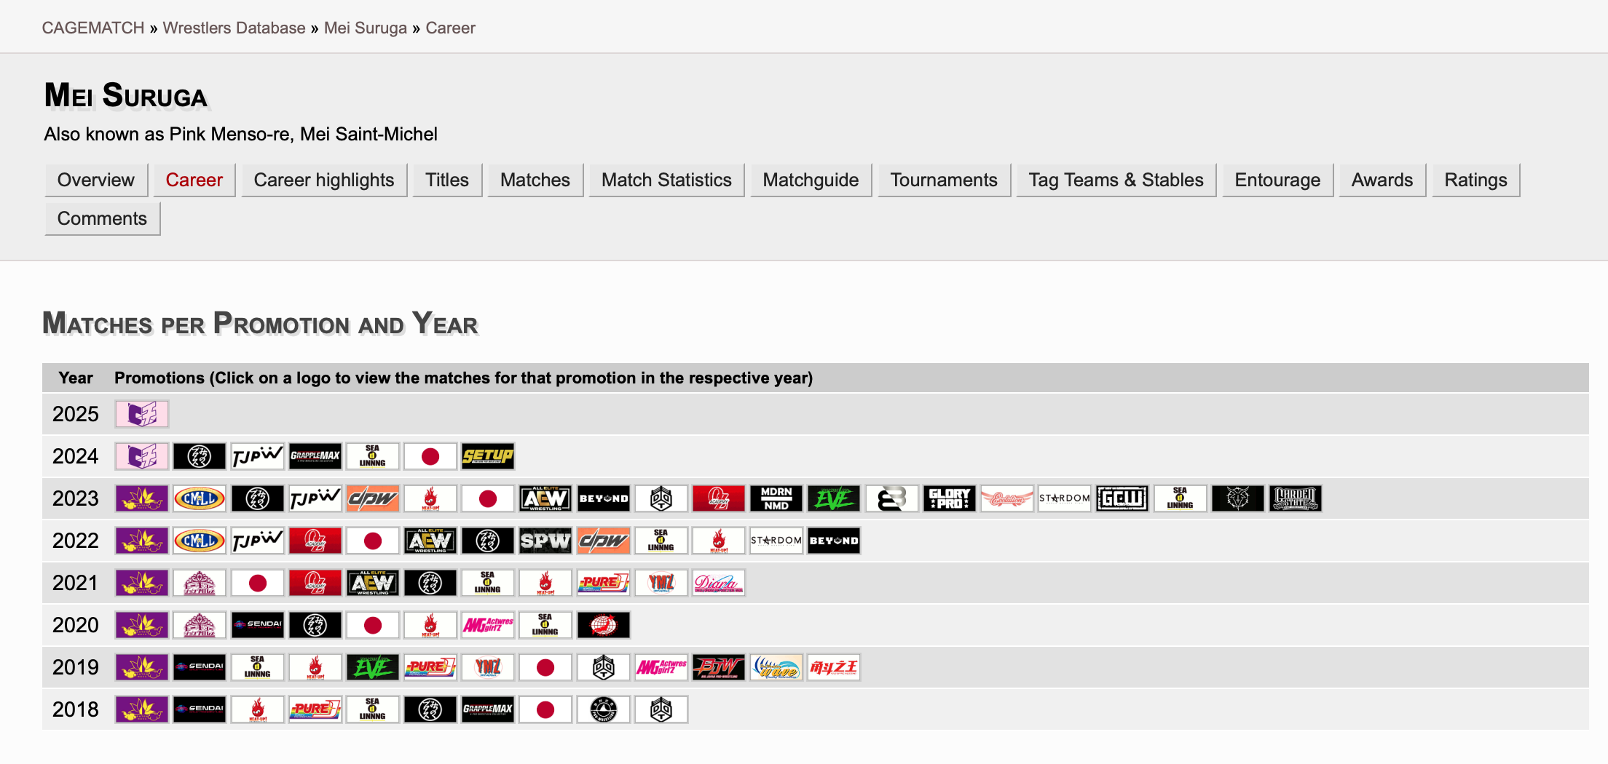This screenshot has height=764, width=1608.
Task: Open the Awards tab
Action: point(1382,180)
